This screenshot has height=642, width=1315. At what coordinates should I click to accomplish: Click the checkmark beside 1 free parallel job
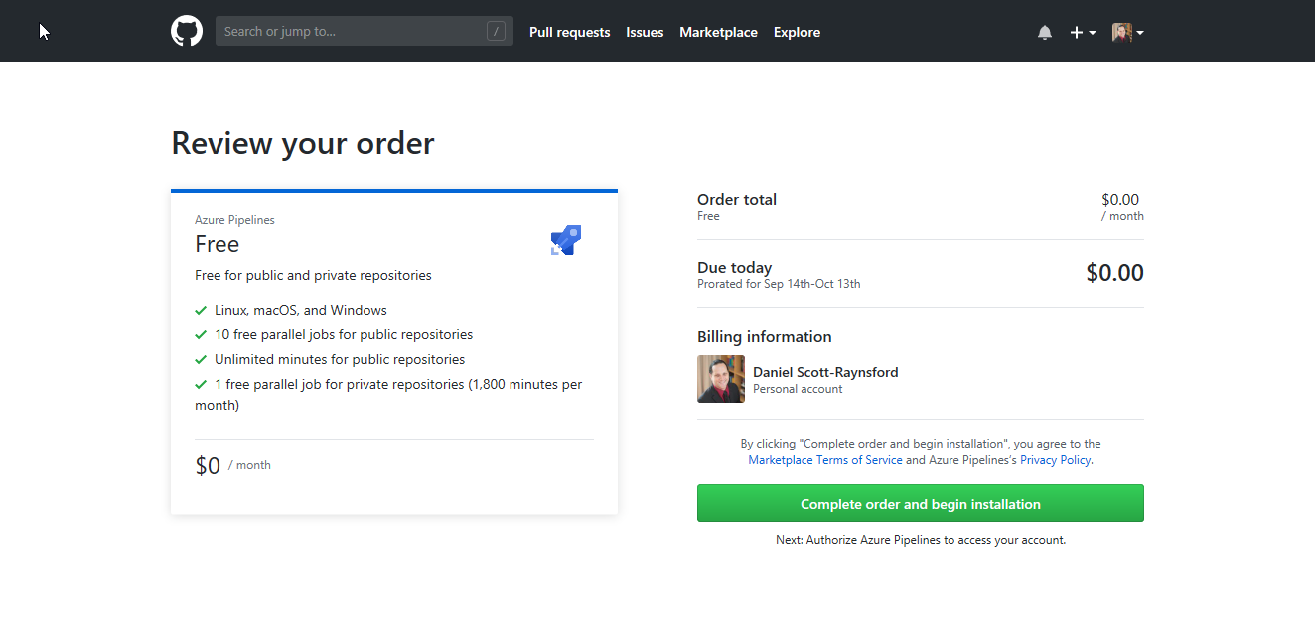pos(202,385)
